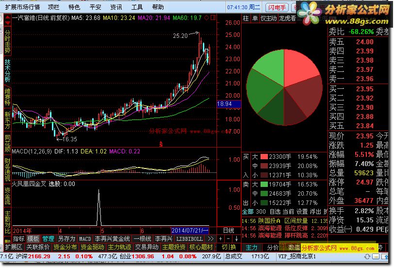Screen dimensions: 394x268
Task: Open the 同花顺 sidebar tab
Action: pyautogui.click(x=7, y=143)
